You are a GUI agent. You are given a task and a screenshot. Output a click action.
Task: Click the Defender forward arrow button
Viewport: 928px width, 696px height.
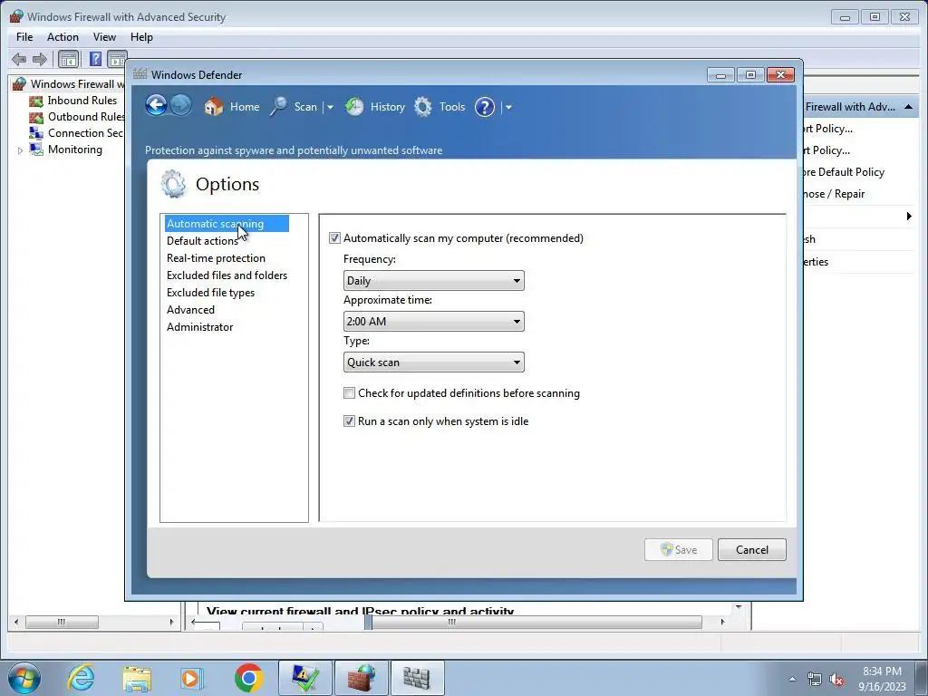coord(181,106)
